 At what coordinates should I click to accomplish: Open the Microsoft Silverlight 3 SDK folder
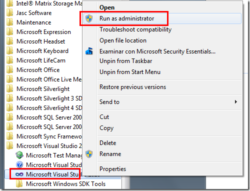click(44, 98)
